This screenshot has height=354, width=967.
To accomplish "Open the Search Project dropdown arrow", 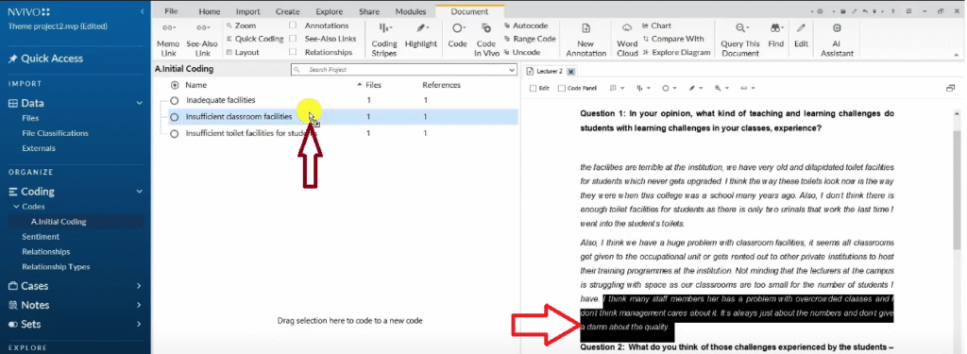I will [512, 70].
